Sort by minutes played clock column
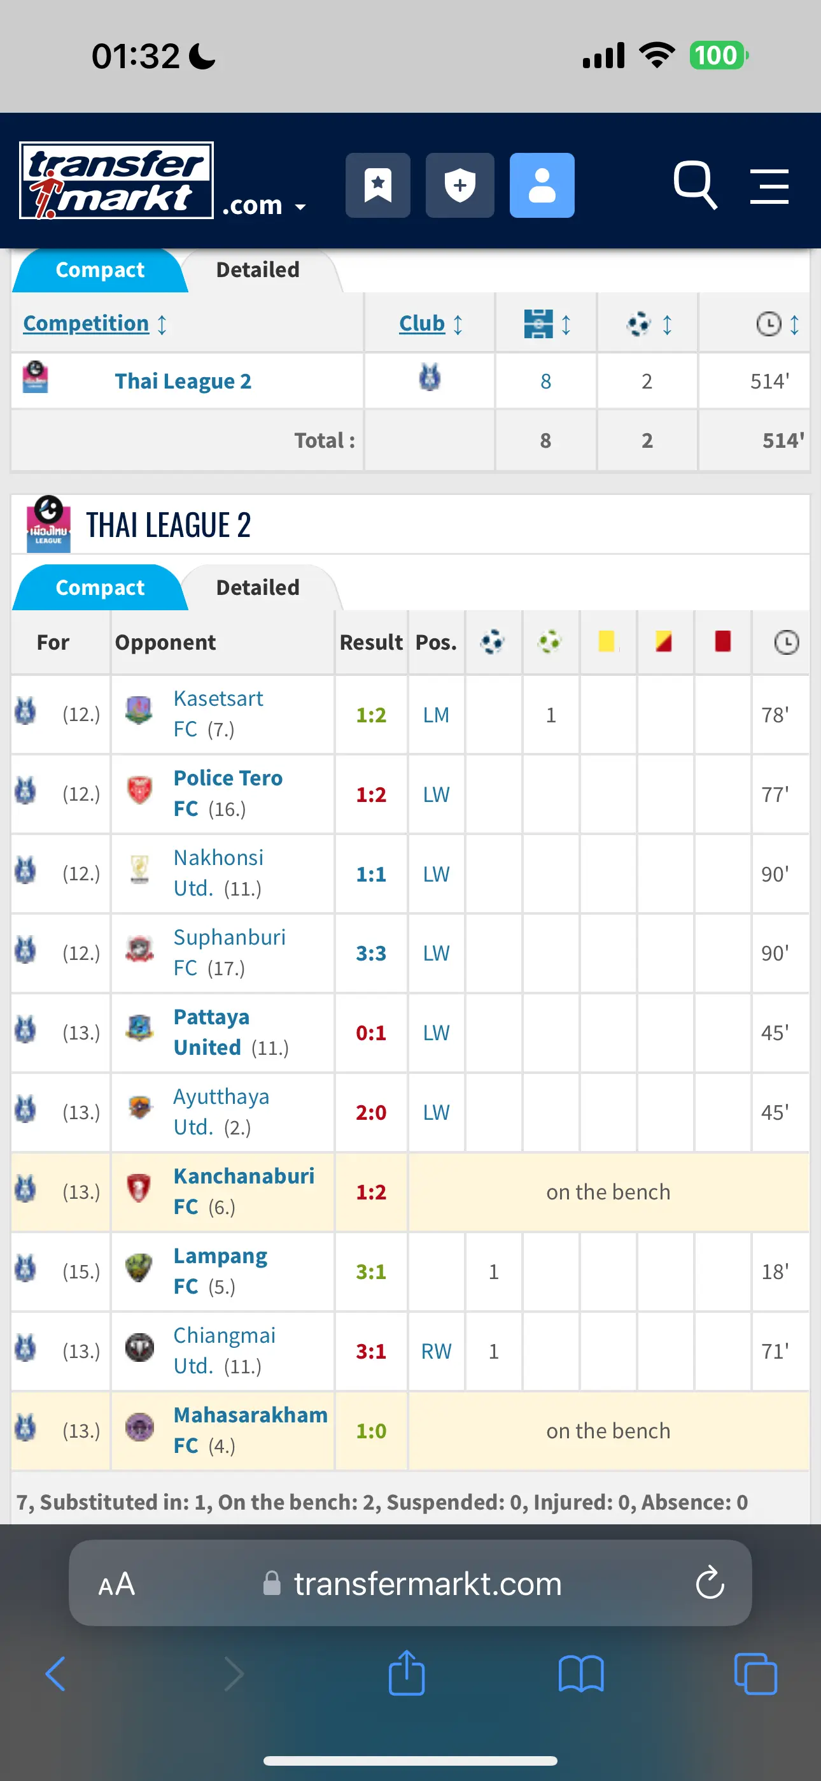This screenshot has height=1781, width=821. [778, 324]
